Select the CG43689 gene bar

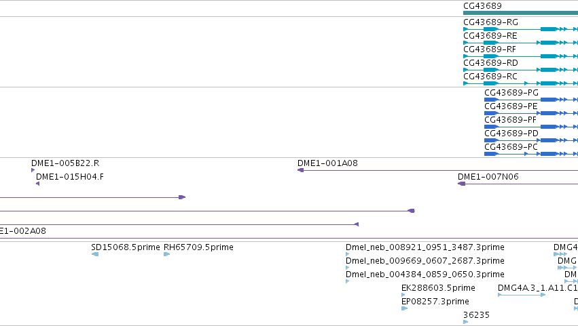click(x=520, y=13)
